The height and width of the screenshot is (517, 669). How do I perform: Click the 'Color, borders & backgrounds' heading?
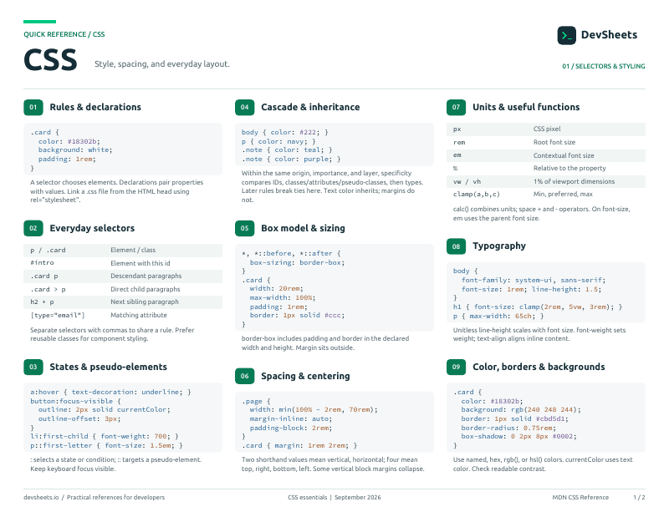click(x=539, y=367)
